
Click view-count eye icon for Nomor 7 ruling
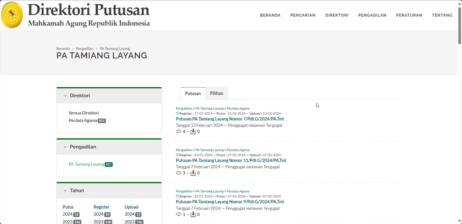pos(179,131)
